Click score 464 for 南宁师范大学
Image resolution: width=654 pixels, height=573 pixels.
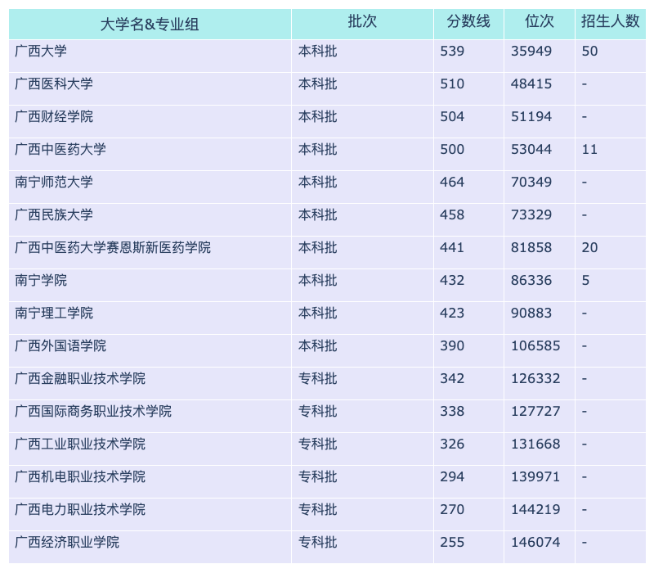coord(452,182)
